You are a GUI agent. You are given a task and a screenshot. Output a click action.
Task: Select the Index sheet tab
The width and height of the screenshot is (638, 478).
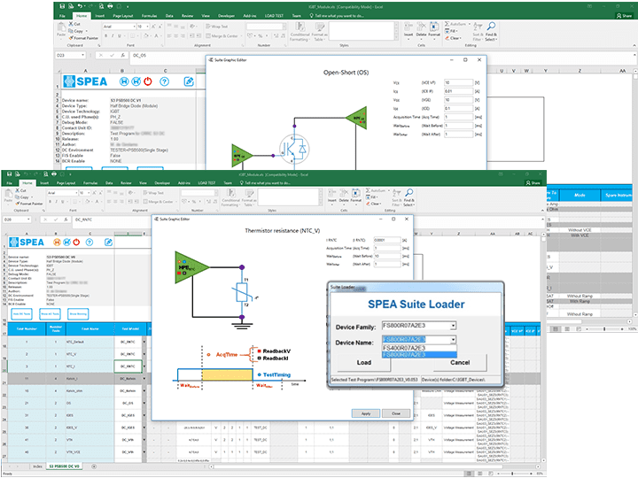(37, 466)
